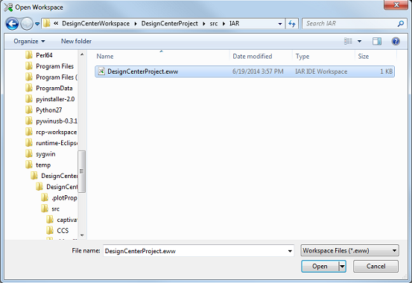This screenshot has width=412, height=283.
Task: Click New folder
Action: [x=76, y=41]
